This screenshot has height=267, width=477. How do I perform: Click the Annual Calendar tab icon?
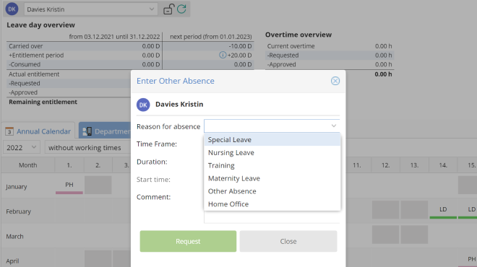click(x=9, y=131)
